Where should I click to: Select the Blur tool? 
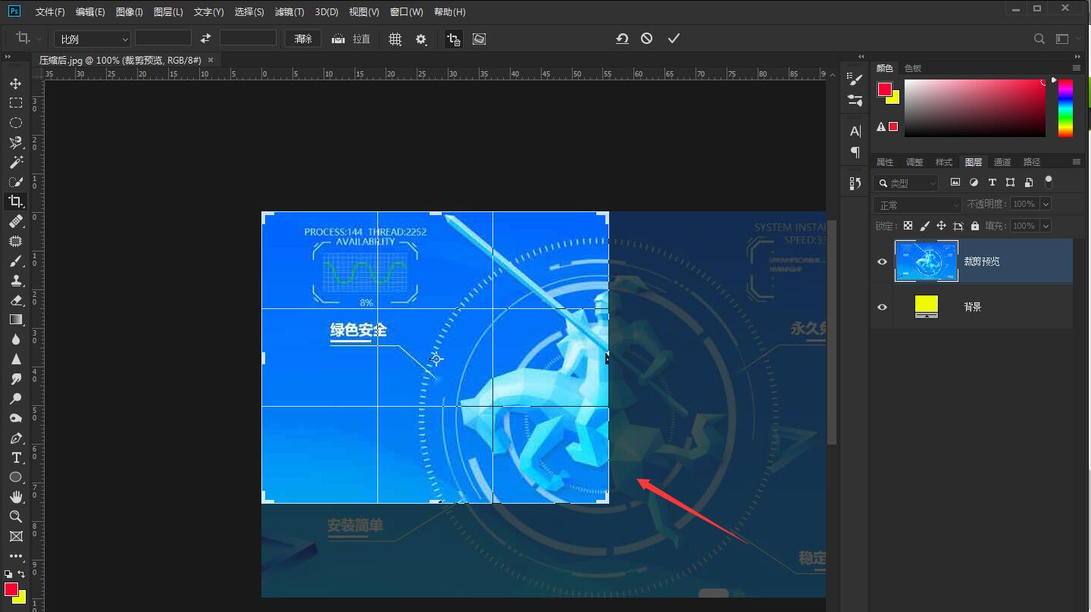15,339
